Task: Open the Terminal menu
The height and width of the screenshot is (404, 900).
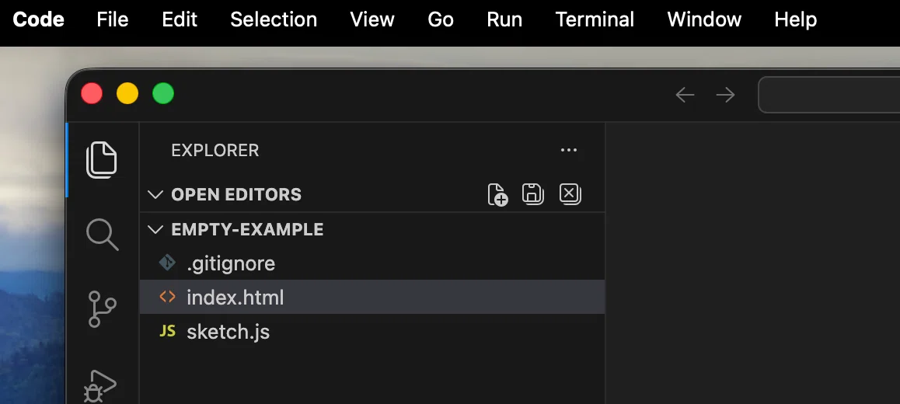Action: coord(595,19)
